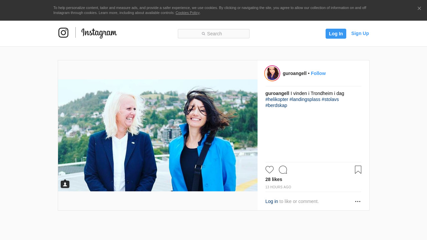Click the Instagram wordmark logo
This screenshot has height=240, width=427.
(99, 33)
